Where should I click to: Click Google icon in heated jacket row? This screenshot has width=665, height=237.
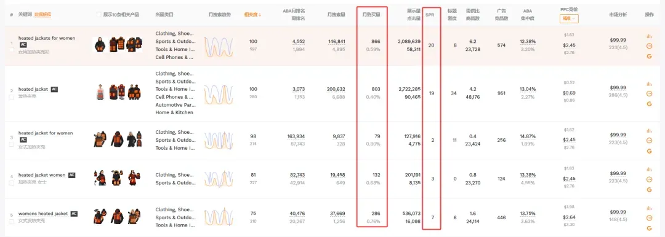tap(649, 104)
